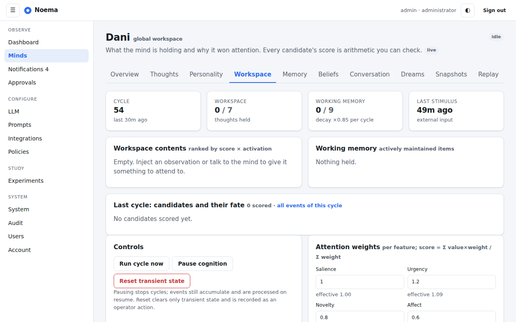Open all events of this cycle link
This screenshot has height=322, width=516.
[x=310, y=205]
